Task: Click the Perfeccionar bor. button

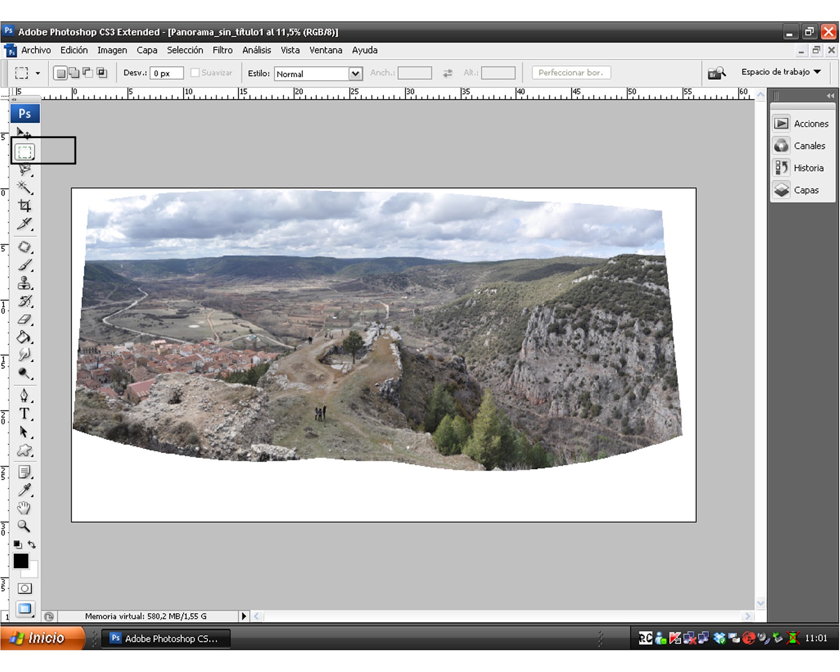Action: click(x=572, y=72)
